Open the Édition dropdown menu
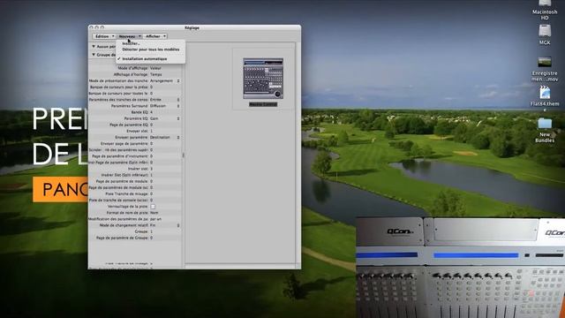The image size is (565, 318). click(104, 36)
